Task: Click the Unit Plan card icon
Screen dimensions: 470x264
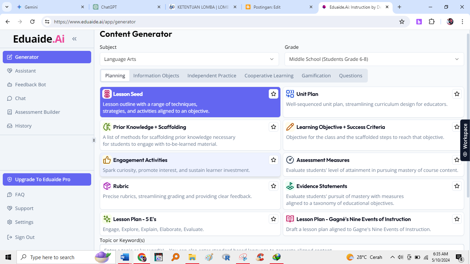Action: coord(290,94)
